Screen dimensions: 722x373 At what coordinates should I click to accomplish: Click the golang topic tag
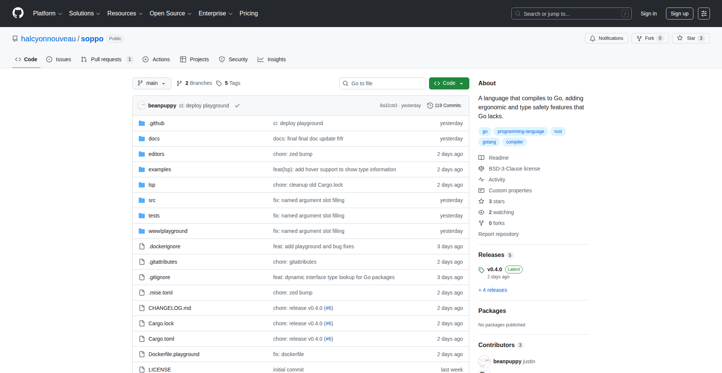(x=489, y=142)
